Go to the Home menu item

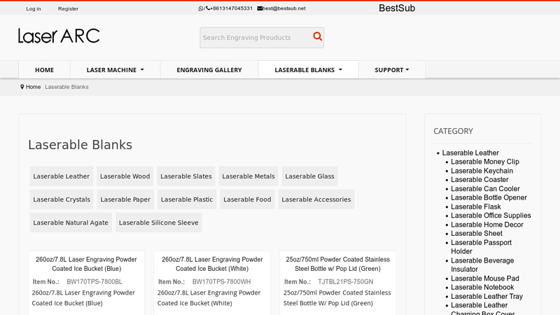[x=44, y=70]
